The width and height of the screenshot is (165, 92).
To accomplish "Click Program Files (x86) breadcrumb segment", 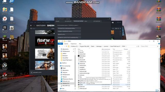I will (x=84, y=46).
